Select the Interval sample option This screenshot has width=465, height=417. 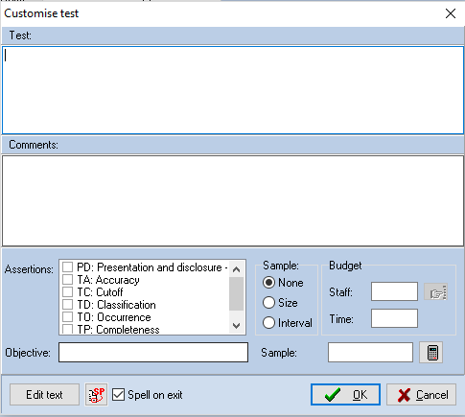[x=268, y=323]
